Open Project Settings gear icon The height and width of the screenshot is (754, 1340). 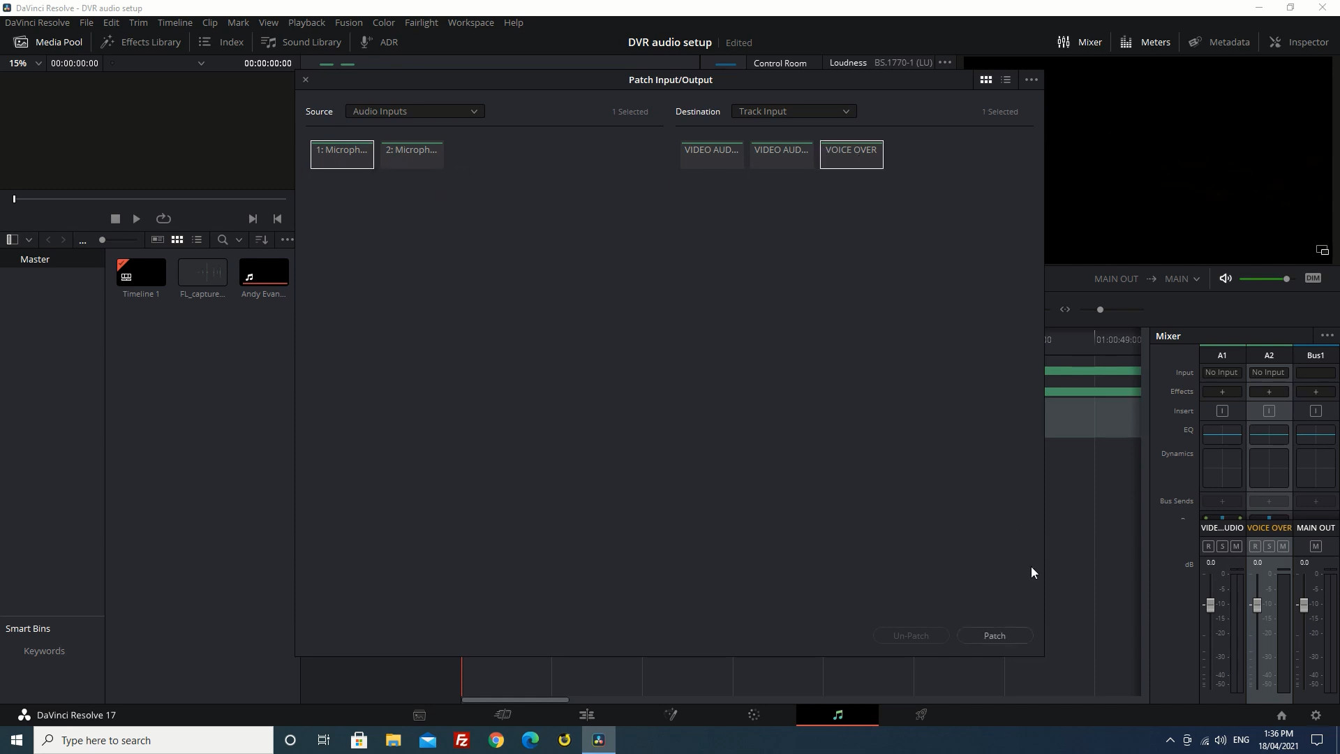(1316, 715)
